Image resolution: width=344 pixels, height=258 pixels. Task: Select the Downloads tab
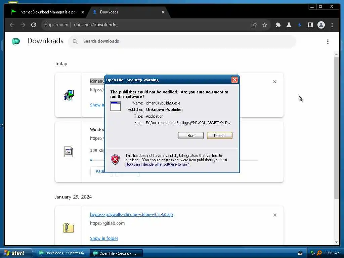(x=128, y=12)
